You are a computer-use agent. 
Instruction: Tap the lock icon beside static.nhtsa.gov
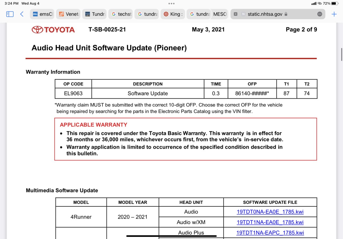click(x=286, y=14)
